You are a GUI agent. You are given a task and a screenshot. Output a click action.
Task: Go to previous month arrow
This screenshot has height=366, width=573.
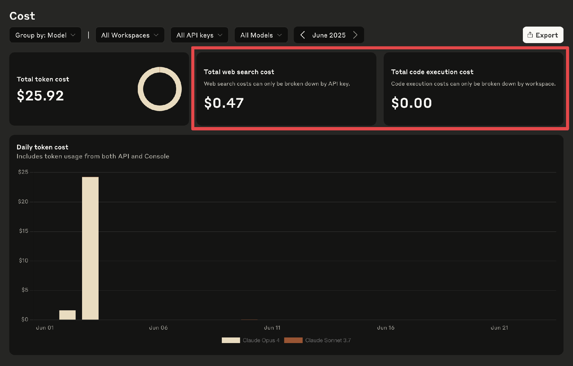302,35
